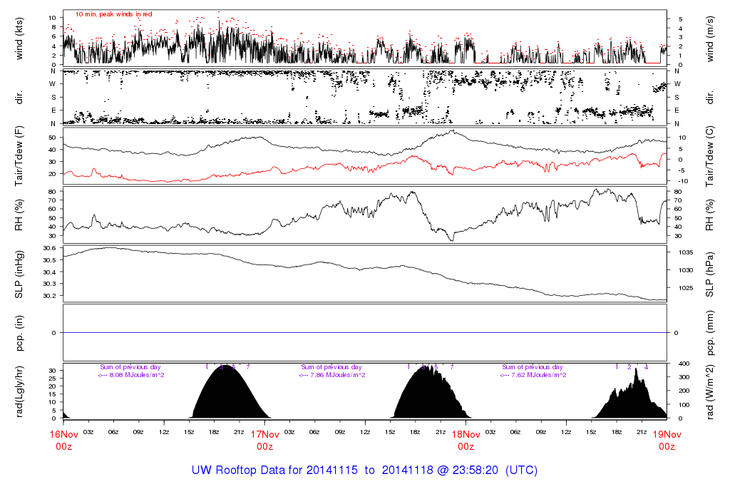The height and width of the screenshot is (499, 730).
Task: Click the UW Rooftop Data chart title
Action: tap(364, 470)
